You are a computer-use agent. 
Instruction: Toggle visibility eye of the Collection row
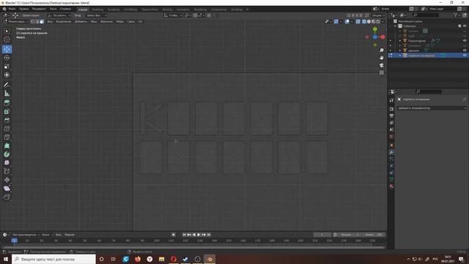tap(465, 26)
